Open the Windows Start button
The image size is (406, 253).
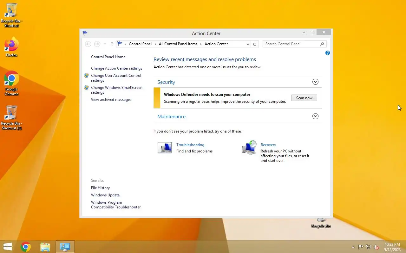pos(8,247)
